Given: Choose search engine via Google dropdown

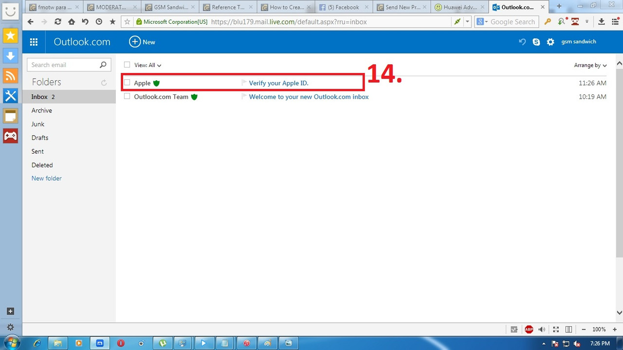Looking at the screenshot, I should click(482, 22).
